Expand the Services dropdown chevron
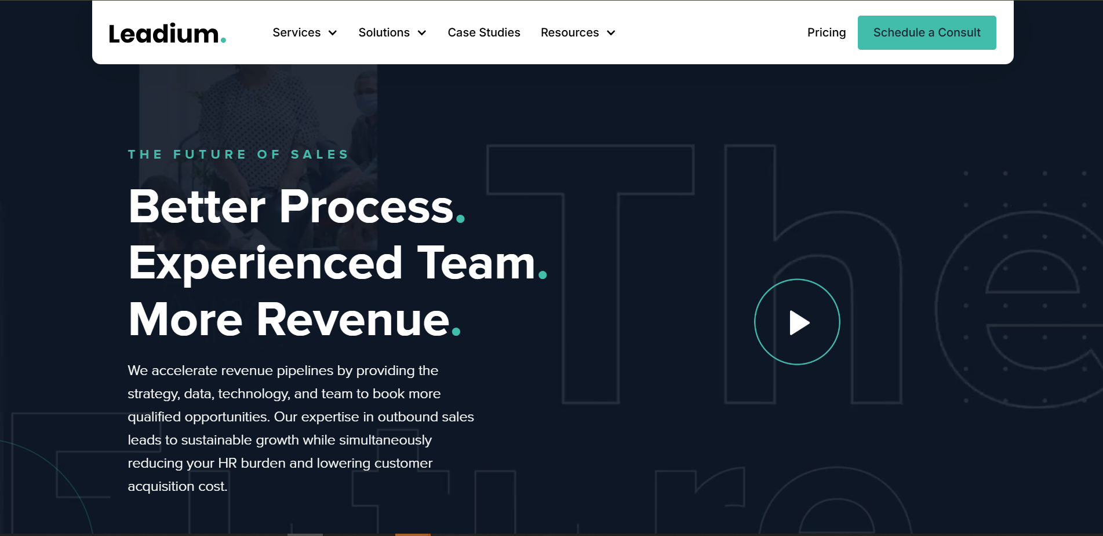The image size is (1103, 536). coord(333,33)
